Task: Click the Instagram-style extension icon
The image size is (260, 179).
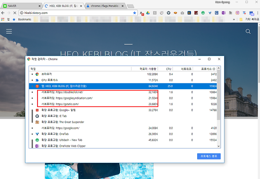Action: click(237, 13)
